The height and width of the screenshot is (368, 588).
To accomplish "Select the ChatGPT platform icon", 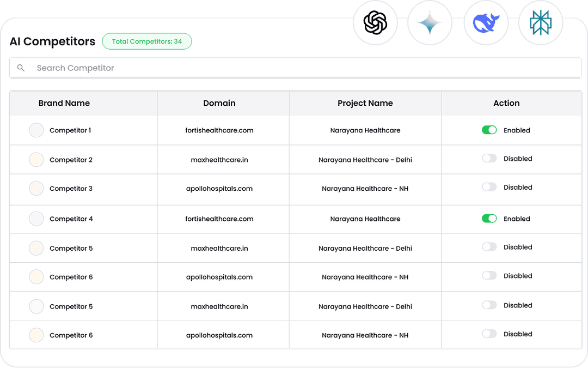I will tap(376, 22).
